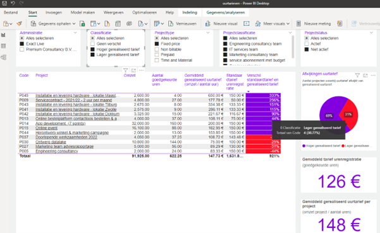
Task: Insert a Text box via toolbar icon
Action: pos(246,24)
